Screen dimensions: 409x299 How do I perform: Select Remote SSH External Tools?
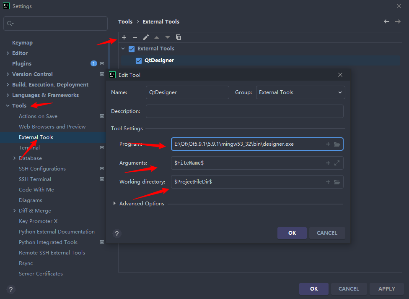pos(52,253)
